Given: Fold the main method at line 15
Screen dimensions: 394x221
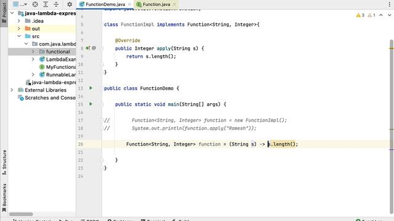Looking at the screenshot, I should tap(101, 104).
